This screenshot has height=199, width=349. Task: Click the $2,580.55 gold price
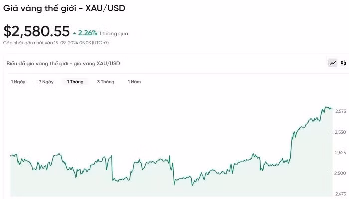point(36,31)
